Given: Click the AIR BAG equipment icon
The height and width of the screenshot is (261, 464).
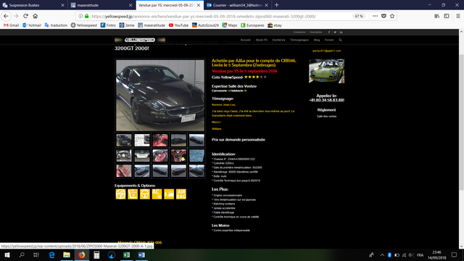Looking at the screenshot, I should pyautogui.click(x=181, y=194).
